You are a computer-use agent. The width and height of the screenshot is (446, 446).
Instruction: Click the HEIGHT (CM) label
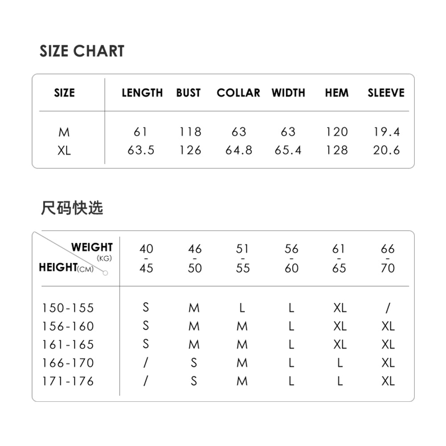tap(66, 268)
